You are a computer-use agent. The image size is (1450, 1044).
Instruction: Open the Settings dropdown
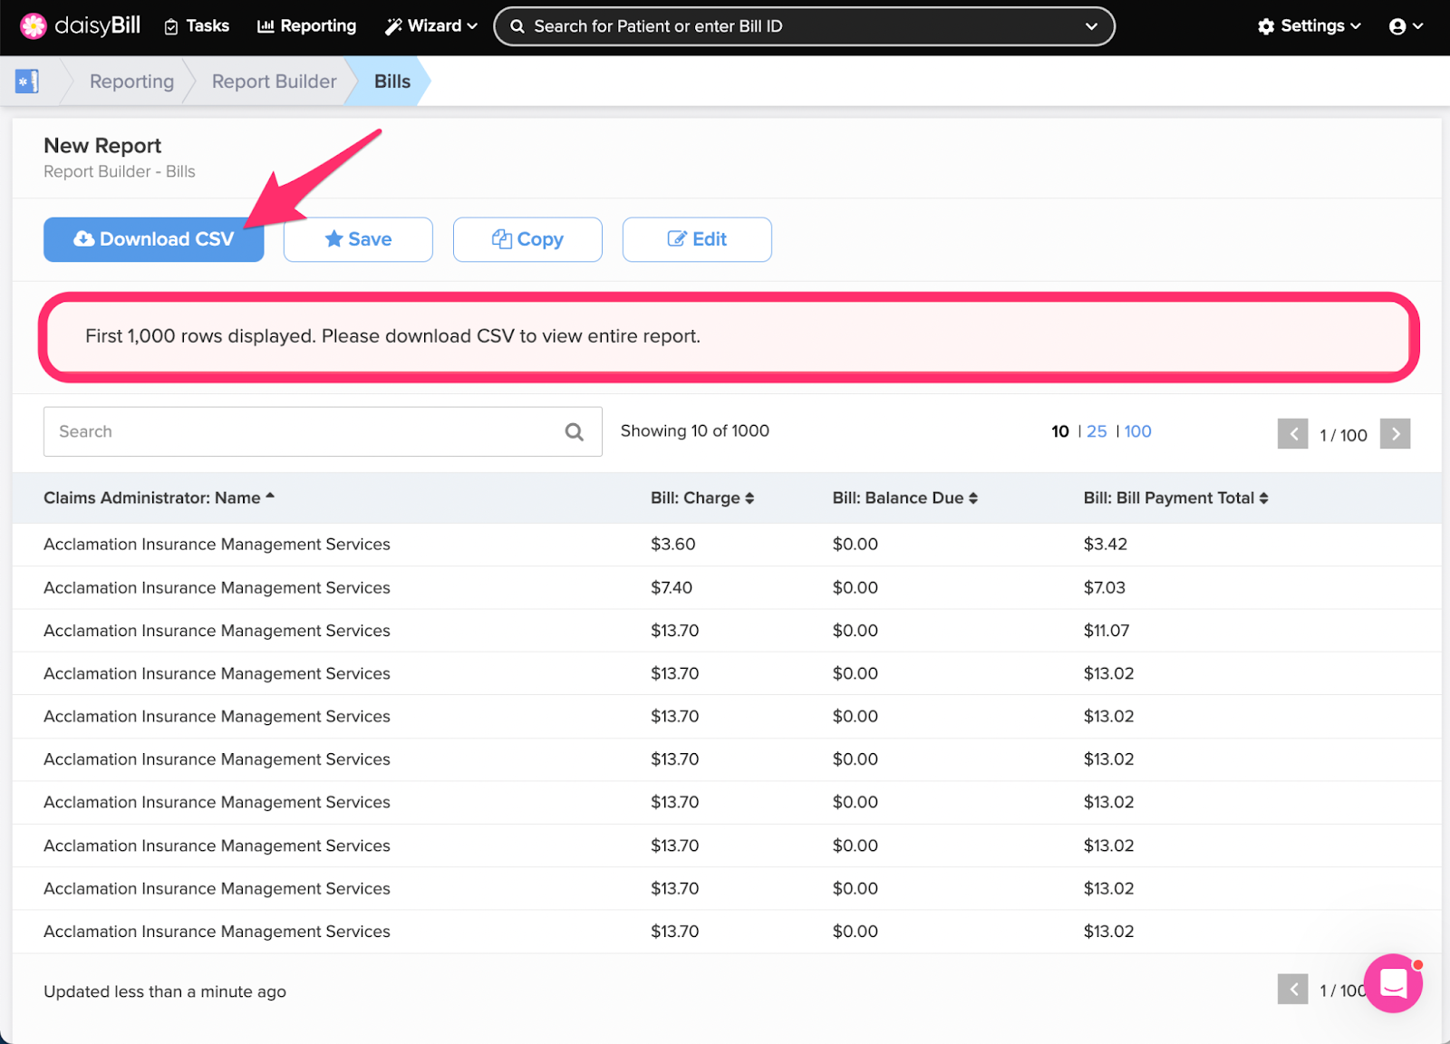click(1310, 26)
